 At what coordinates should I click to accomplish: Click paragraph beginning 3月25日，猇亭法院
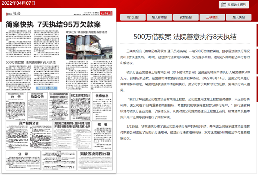(185, 132)
